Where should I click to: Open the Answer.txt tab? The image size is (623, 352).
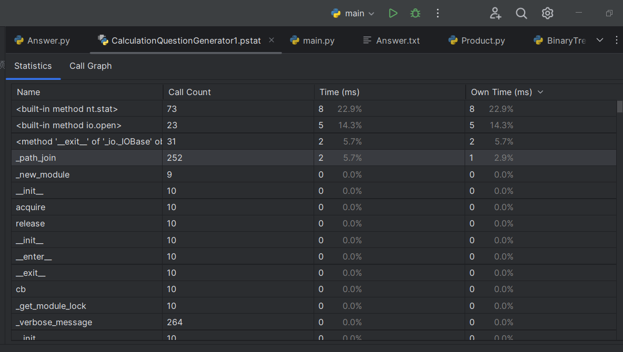[391, 40]
